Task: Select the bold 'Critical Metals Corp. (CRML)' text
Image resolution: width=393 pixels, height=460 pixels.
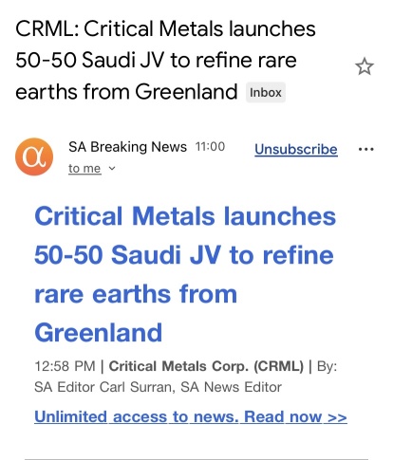Action: (206, 366)
